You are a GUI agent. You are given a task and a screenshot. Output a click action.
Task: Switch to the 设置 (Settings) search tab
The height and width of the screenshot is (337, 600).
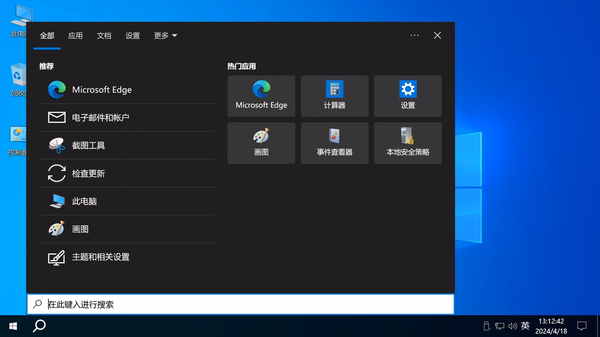pyautogui.click(x=133, y=36)
